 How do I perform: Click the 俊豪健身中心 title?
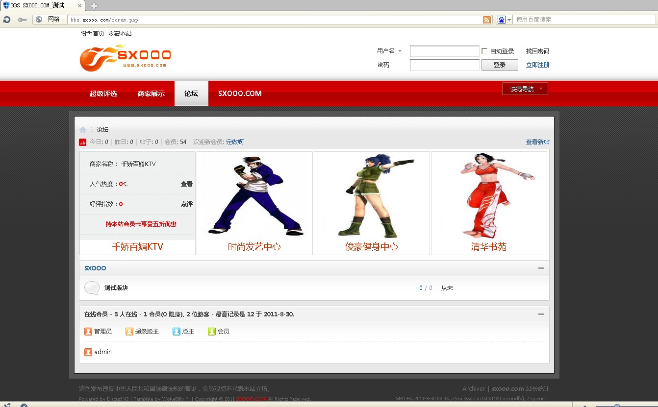[x=372, y=247]
